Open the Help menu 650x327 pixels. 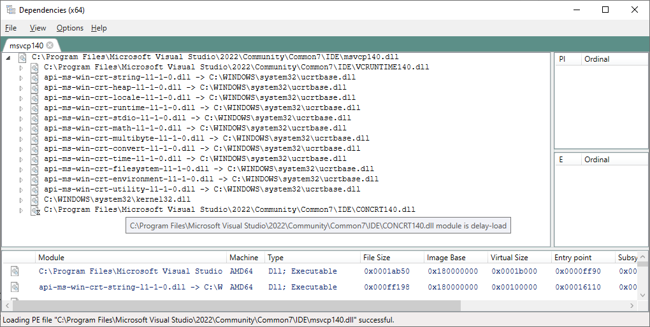pyautogui.click(x=99, y=28)
